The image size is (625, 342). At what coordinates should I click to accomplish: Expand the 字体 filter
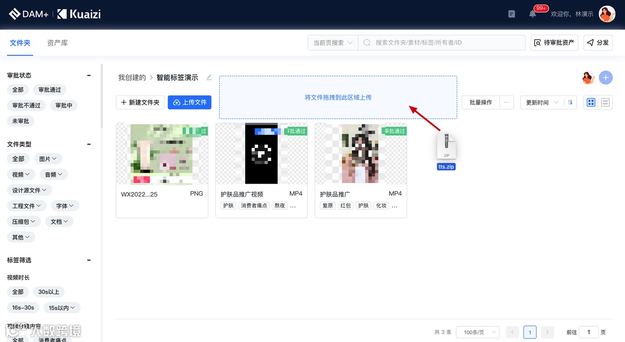click(65, 205)
